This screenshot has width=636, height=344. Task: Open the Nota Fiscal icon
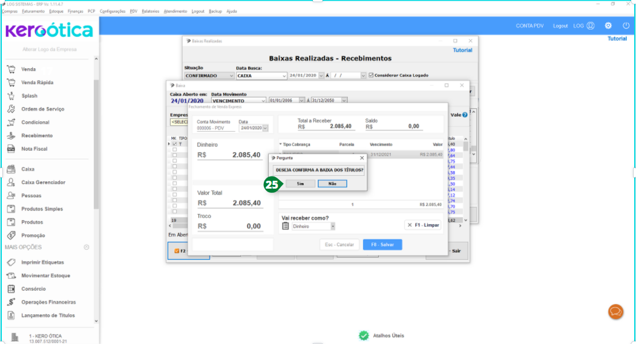[x=11, y=149]
